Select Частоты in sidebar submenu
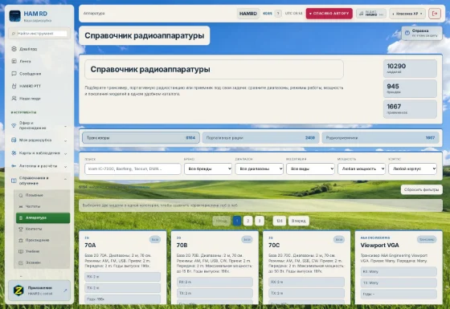Screen dimensions: 450x309 (43, 207)
